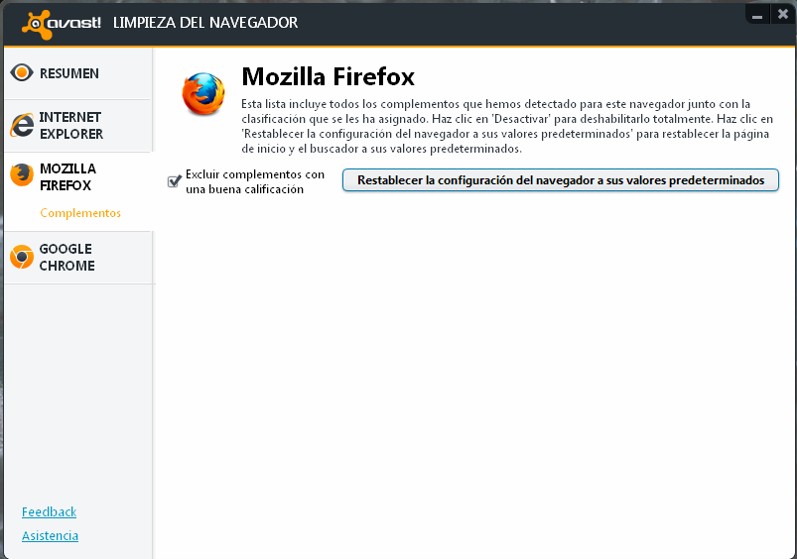The height and width of the screenshot is (559, 797).
Task: Click the Google Chrome sidebar icon
Action: pyautogui.click(x=22, y=257)
